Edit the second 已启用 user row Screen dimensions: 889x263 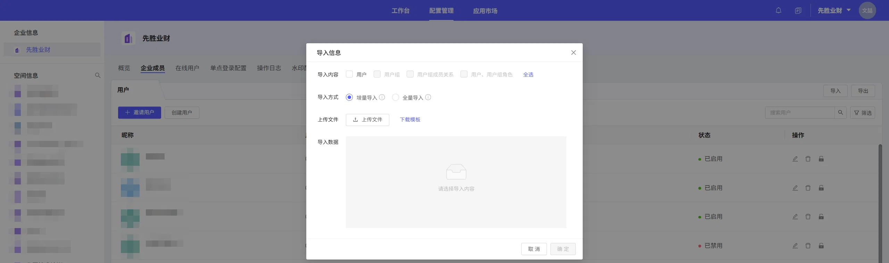(x=795, y=188)
